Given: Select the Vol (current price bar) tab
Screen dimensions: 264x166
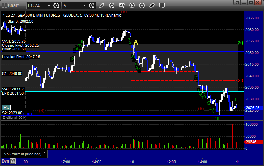Looking at the screenshot, I should click(x=23, y=154).
